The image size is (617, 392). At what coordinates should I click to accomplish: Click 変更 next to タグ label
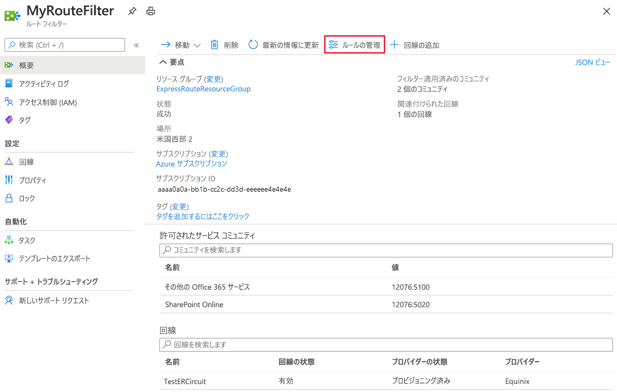tap(179, 207)
